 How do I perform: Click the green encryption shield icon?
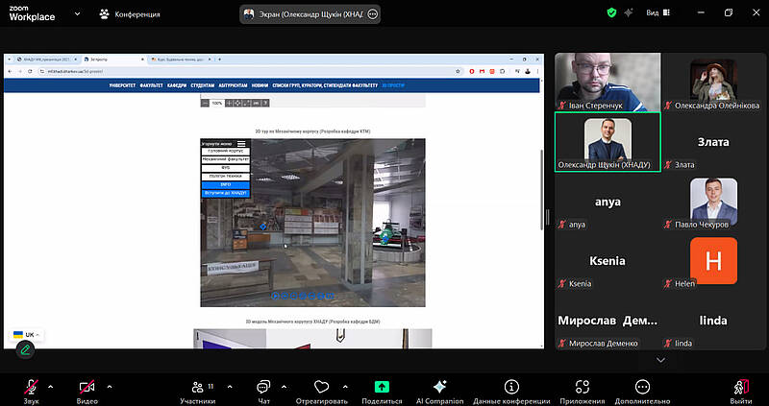pyautogui.click(x=610, y=13)
